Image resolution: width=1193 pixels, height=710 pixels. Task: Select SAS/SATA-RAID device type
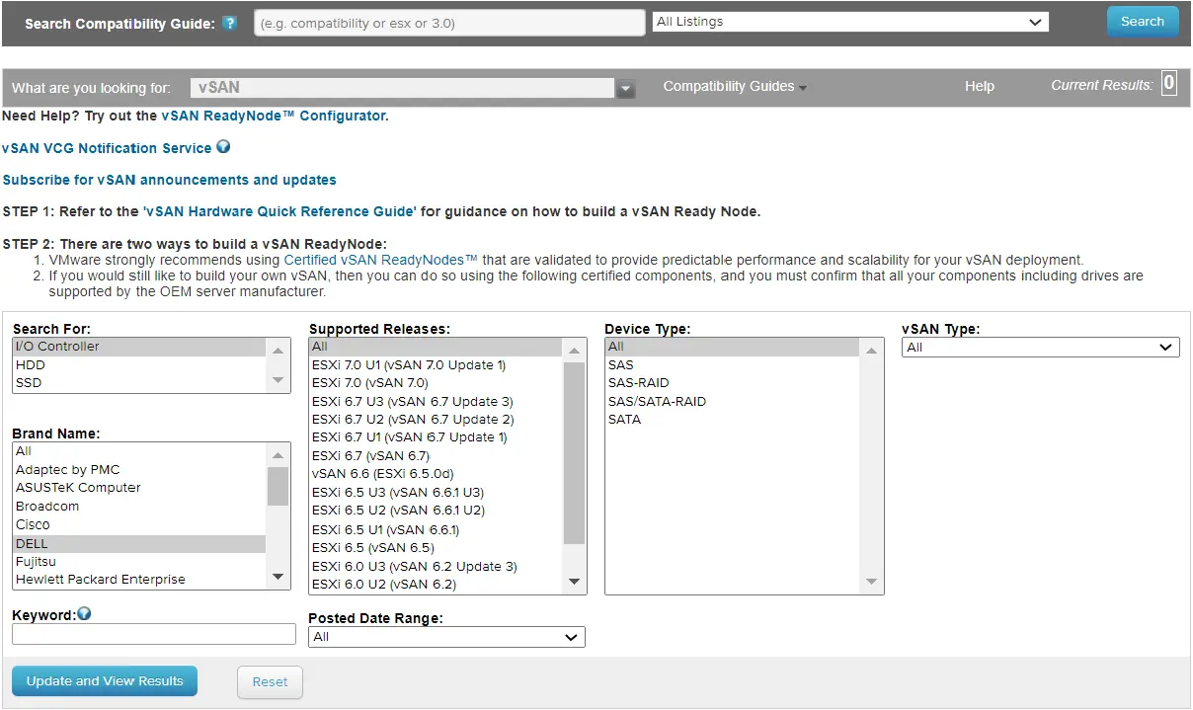[x=733, y=401]
